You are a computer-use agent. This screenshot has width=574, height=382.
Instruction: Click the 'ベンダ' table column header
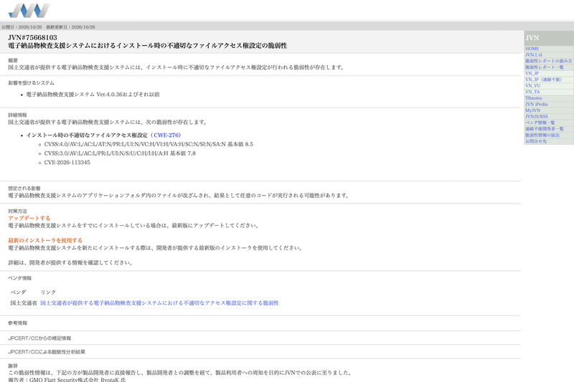(19, 292)
